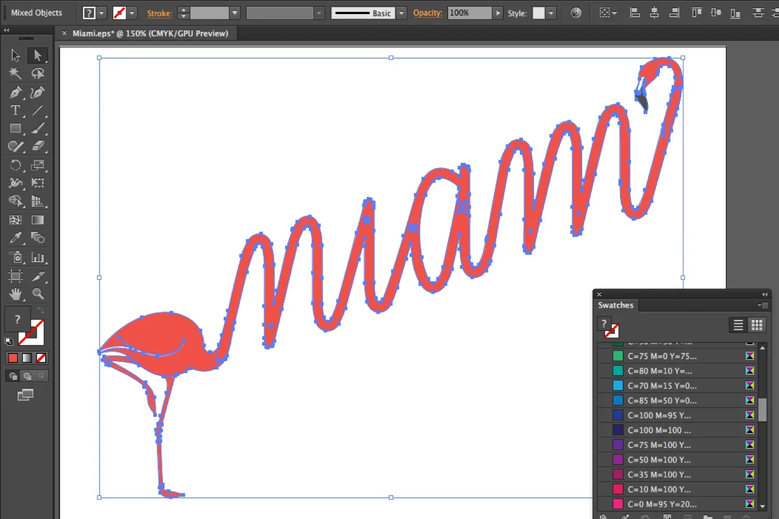Pick the Paintbrush tool
Viewport: 779px width, 519px height.
tap(37, 128)
